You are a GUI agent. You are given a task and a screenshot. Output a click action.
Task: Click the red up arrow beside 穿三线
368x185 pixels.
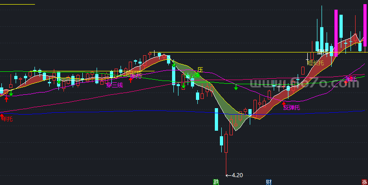pos(131,79)
